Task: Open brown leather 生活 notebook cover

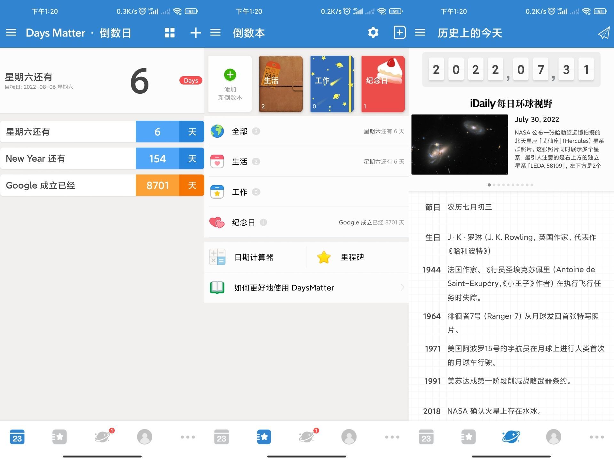Action: [x=281, y=84]
